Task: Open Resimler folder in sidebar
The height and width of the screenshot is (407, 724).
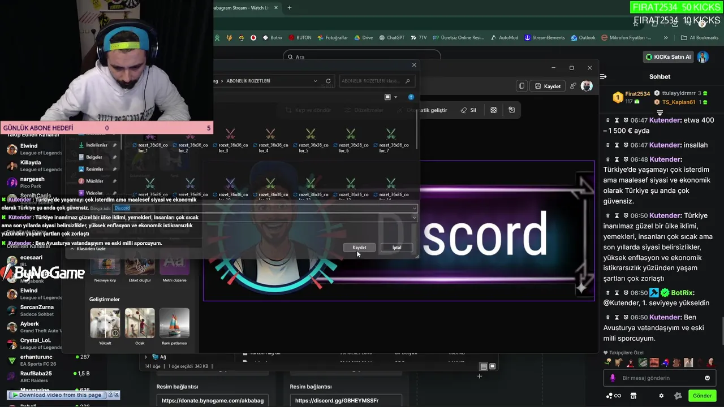Action: pyautogui.click(x=94, y=169)
